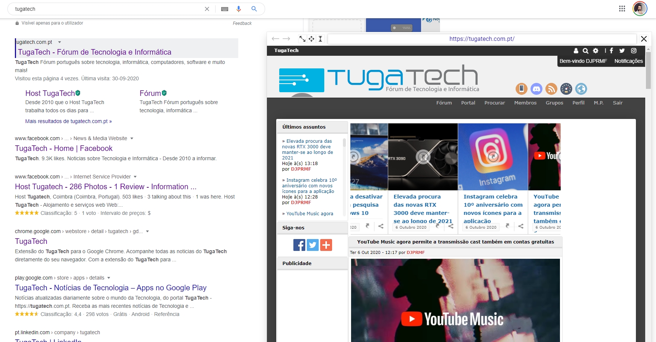Click the RTX 3090 thumbnail in carousel
This screenshot has height=342, width=656.
pos(423,157)
